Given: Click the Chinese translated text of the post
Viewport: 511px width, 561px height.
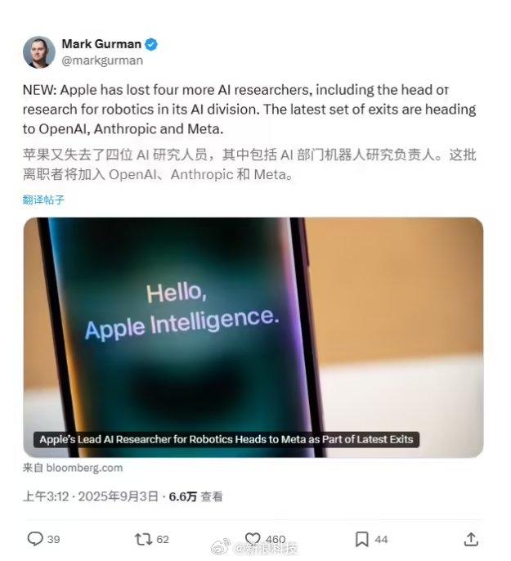Looking at the screenshot, I should 249,164.
